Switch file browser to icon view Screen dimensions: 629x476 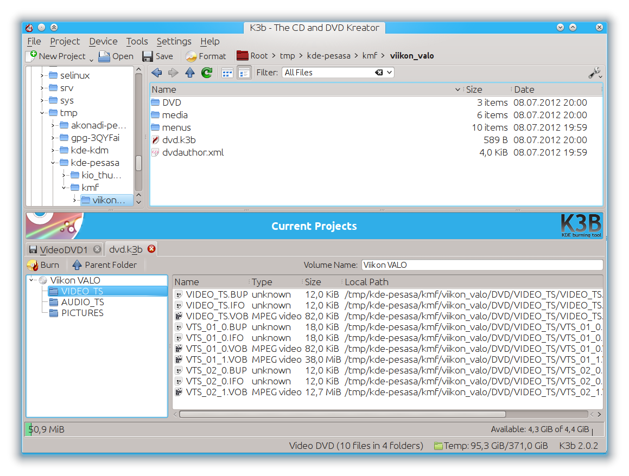pos(227,73)
